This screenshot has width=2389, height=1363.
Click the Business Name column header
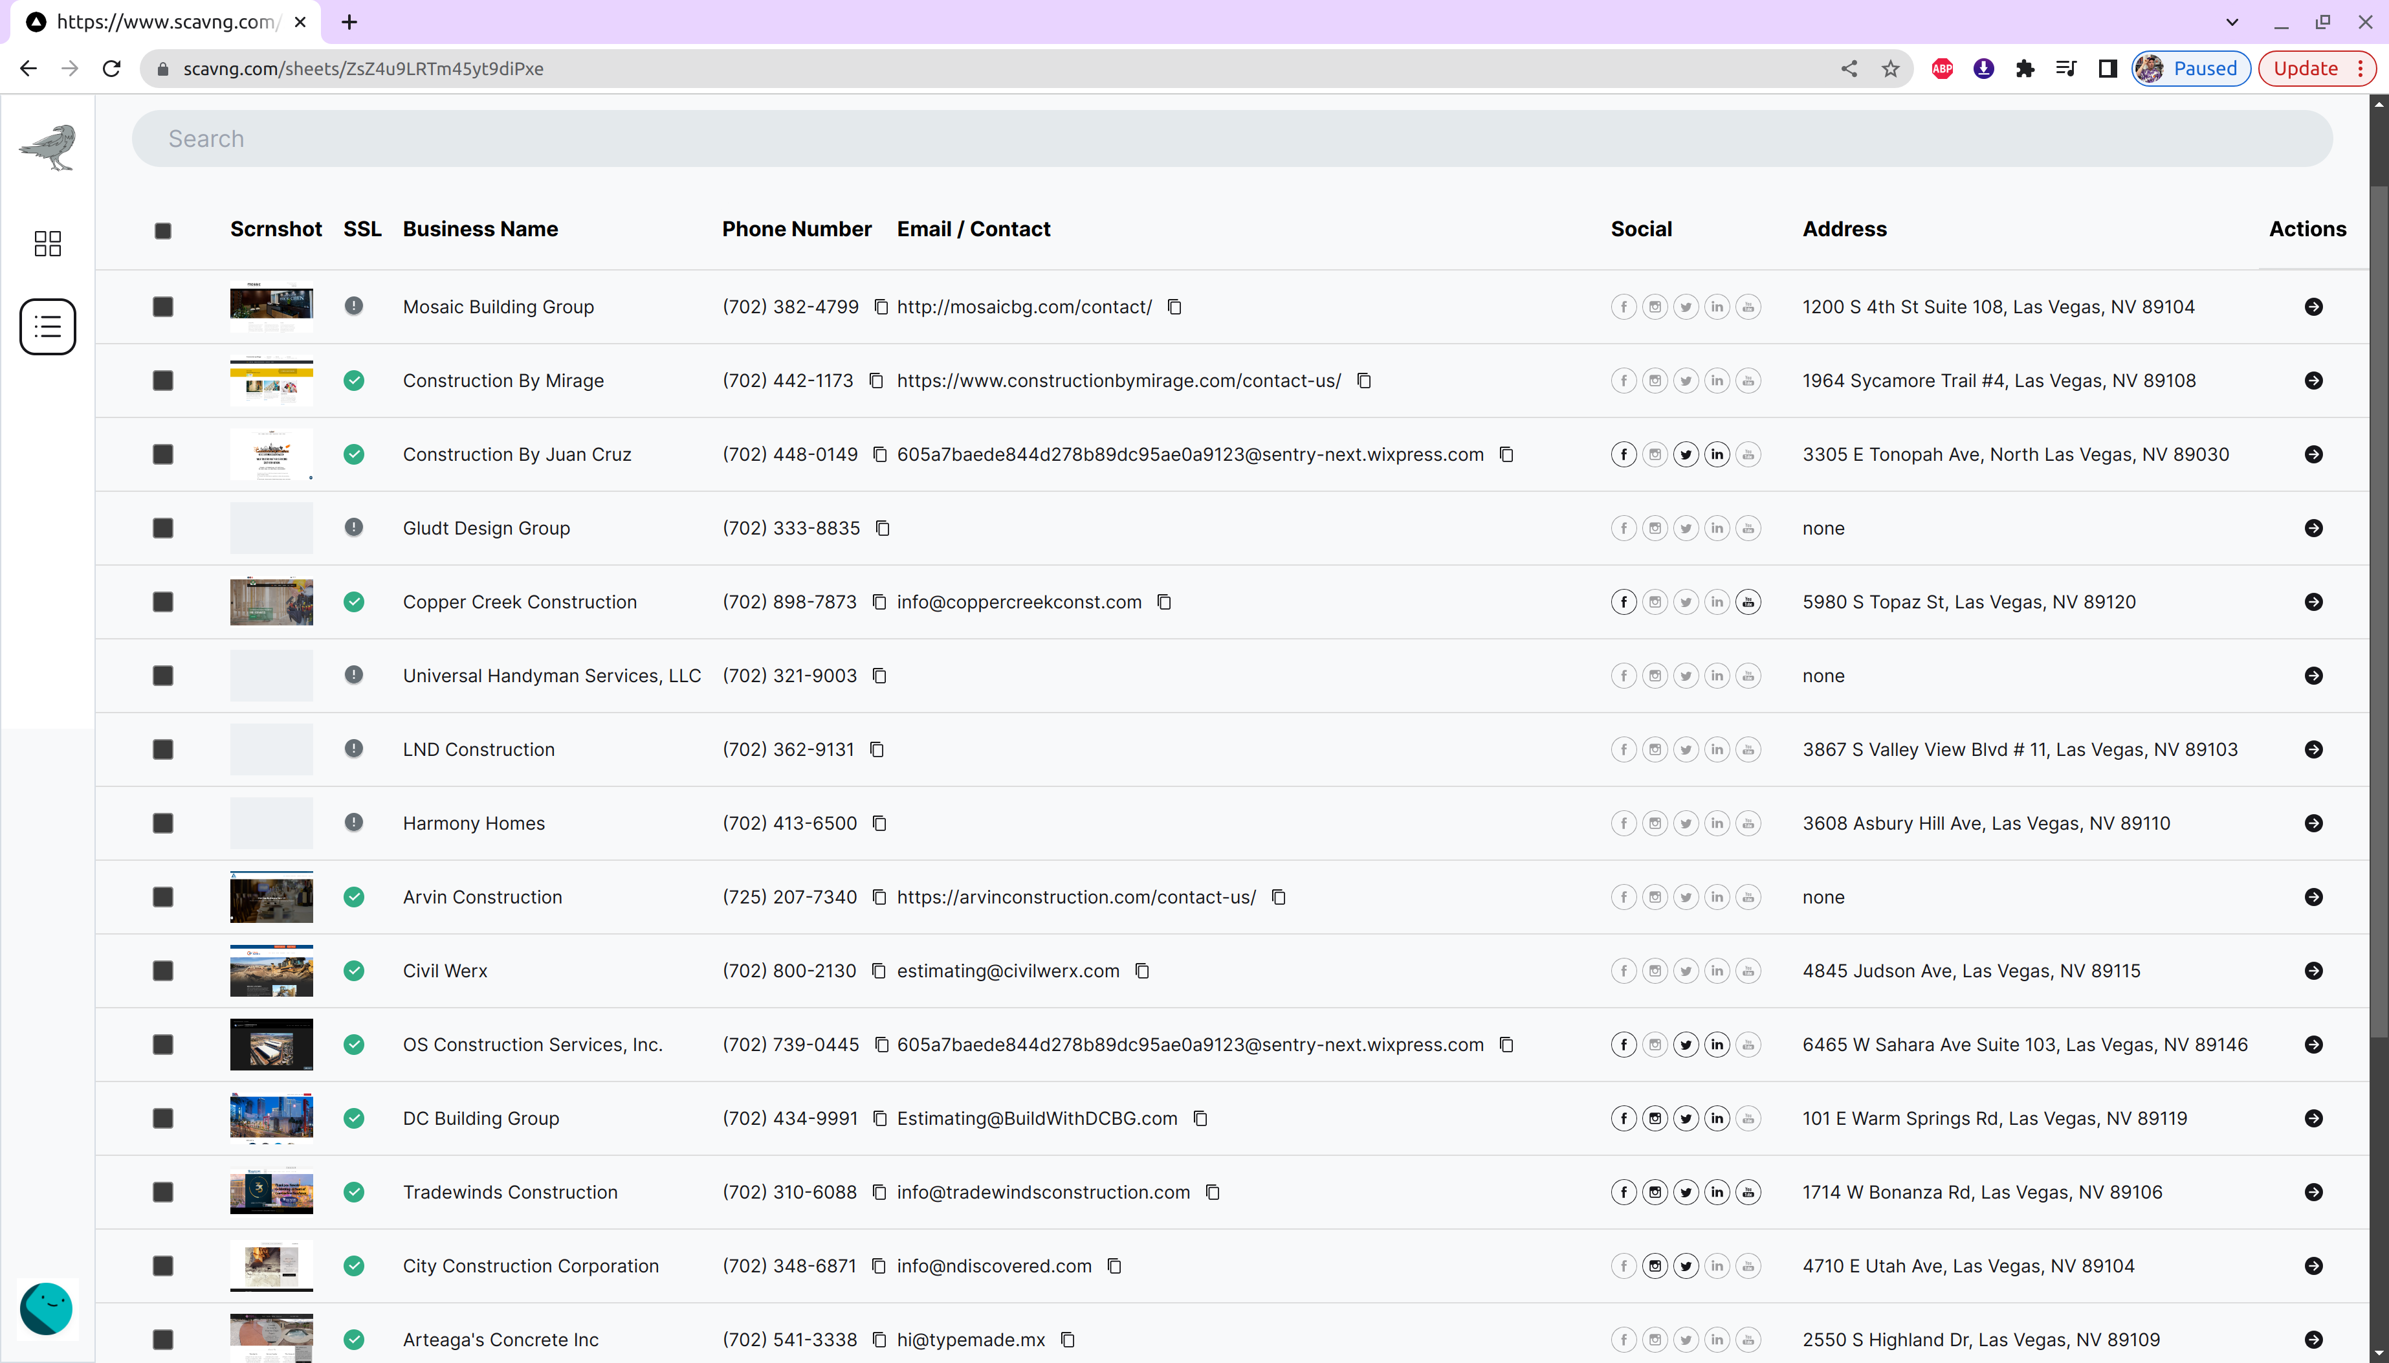(480, 229)
